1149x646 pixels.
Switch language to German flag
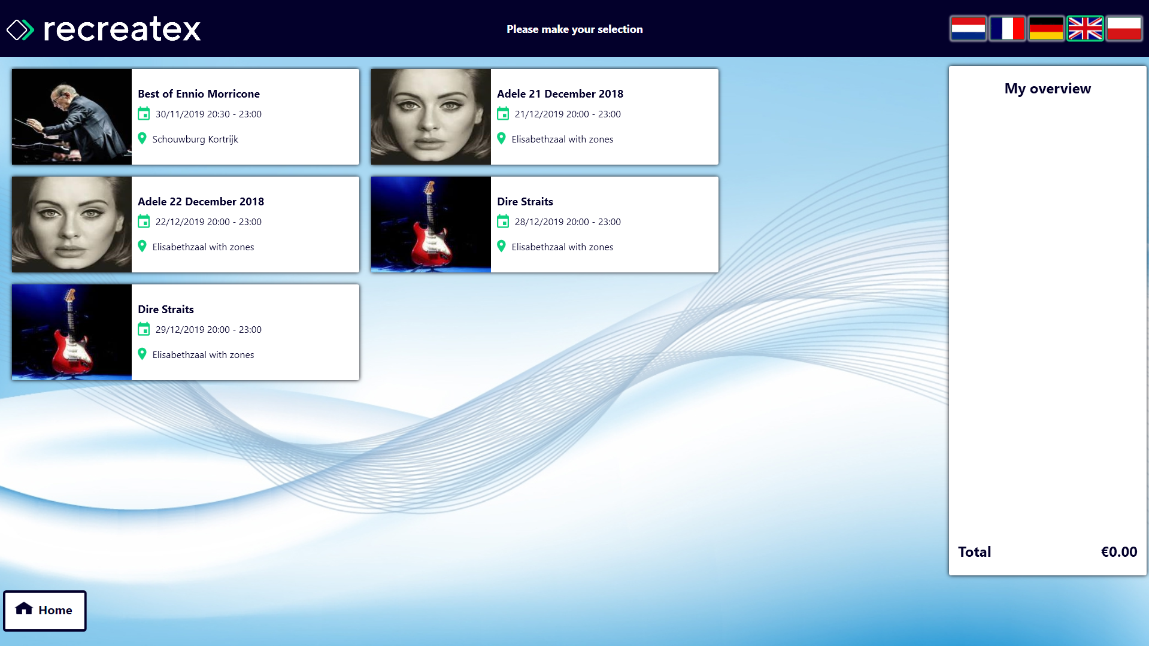click(1046, 29)
